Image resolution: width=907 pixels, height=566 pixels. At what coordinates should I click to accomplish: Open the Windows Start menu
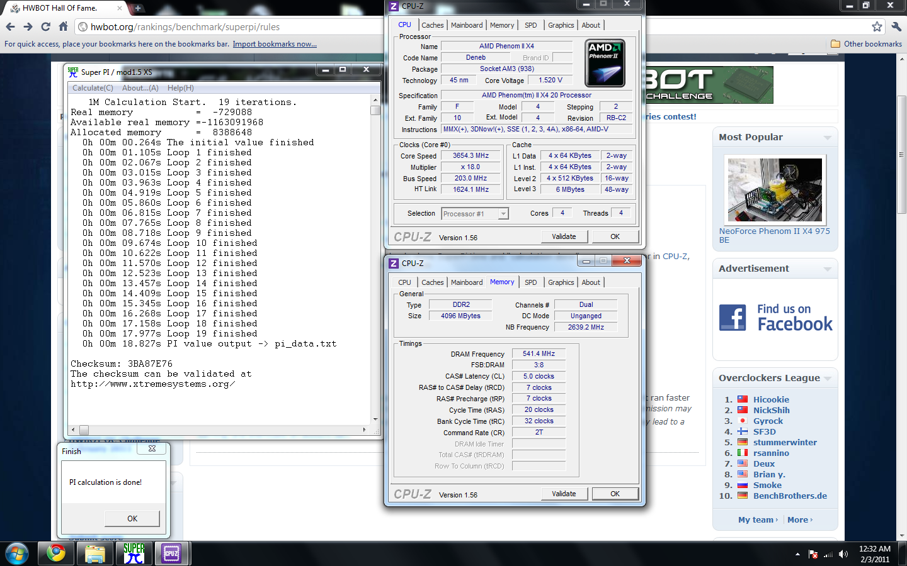point(17,553)
